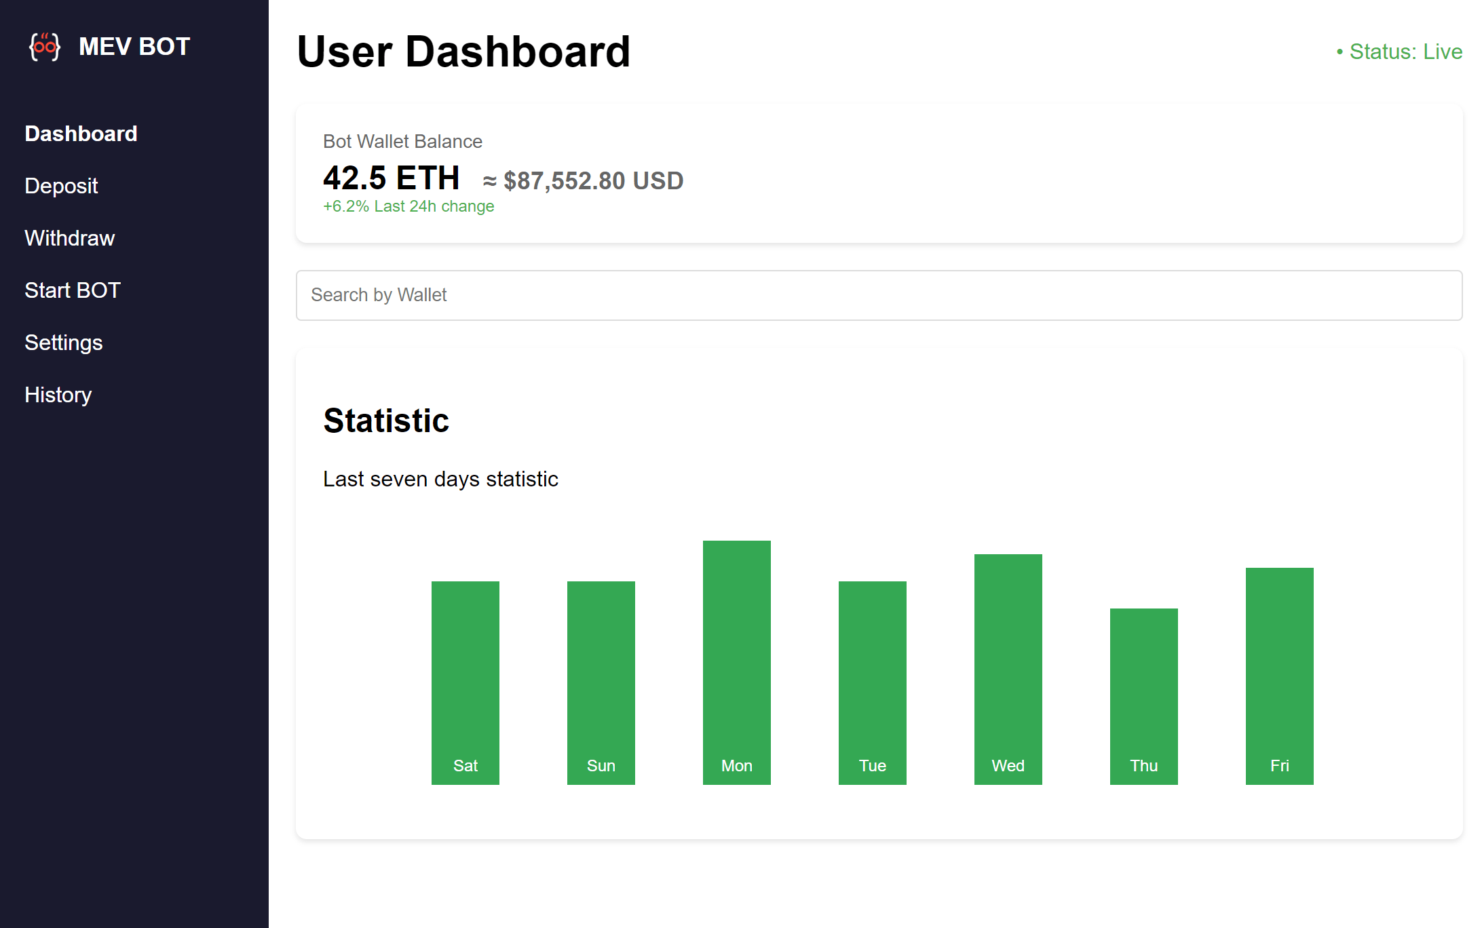
Task: Click the Tue statistic bar
Action: click(x=873, y=683)
